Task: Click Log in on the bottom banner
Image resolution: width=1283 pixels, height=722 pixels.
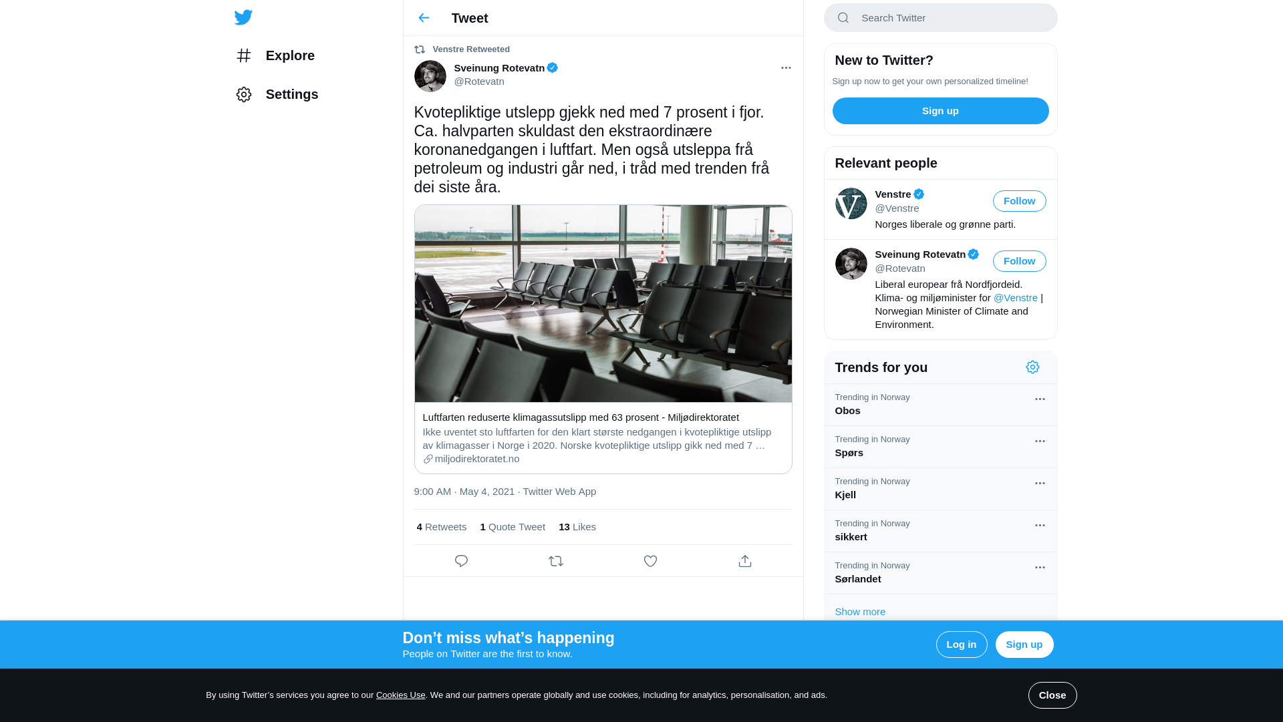Action: coord(962,645)
